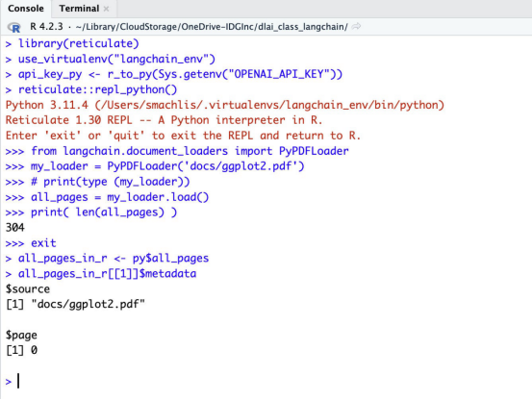Click the 304 output value
The image size is (532, 400).
[x=15, y=228]
